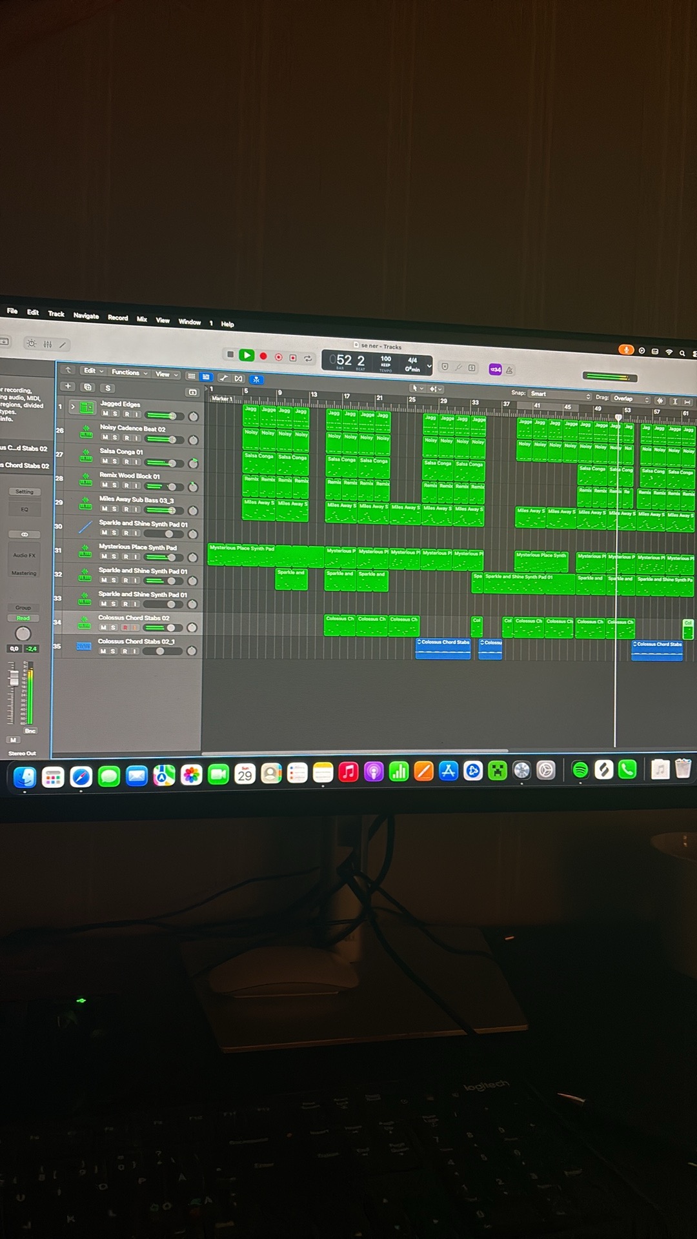This screenshot has height=1239, width=697.
Task: Toggle the purple Count-in 1234 button
Action: click(x=495, y=369)
